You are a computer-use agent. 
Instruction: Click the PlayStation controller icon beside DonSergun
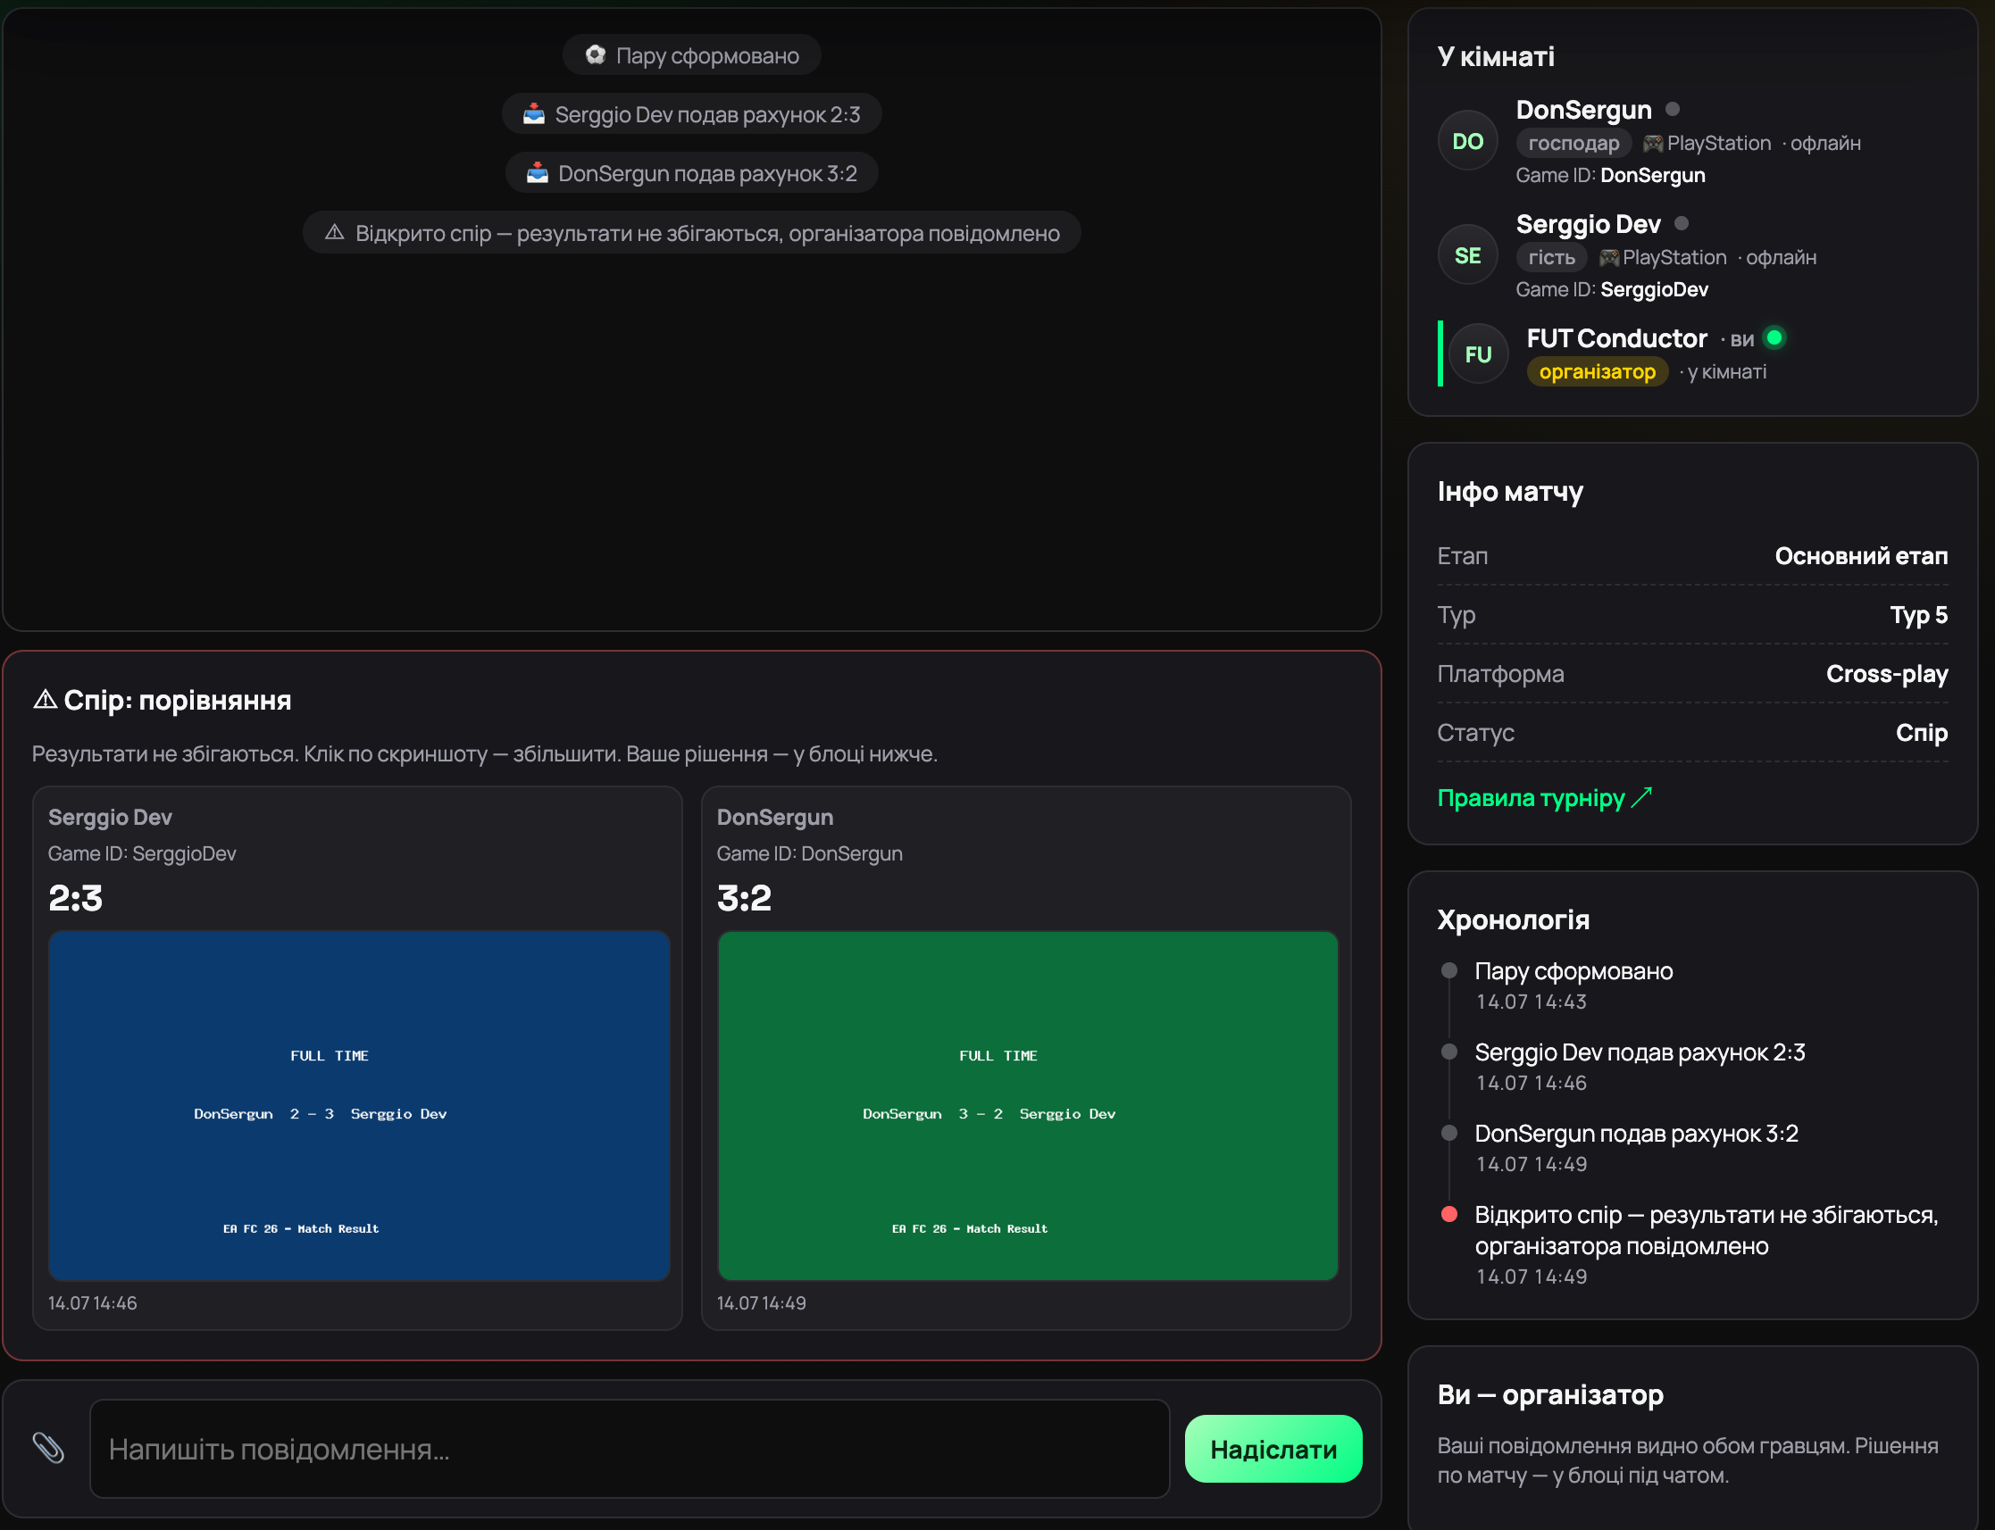[x=1652, y=144]
